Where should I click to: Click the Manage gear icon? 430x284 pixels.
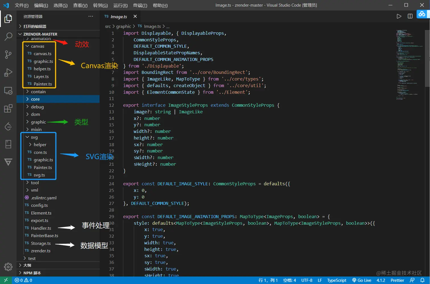click(x=8, y=267)
